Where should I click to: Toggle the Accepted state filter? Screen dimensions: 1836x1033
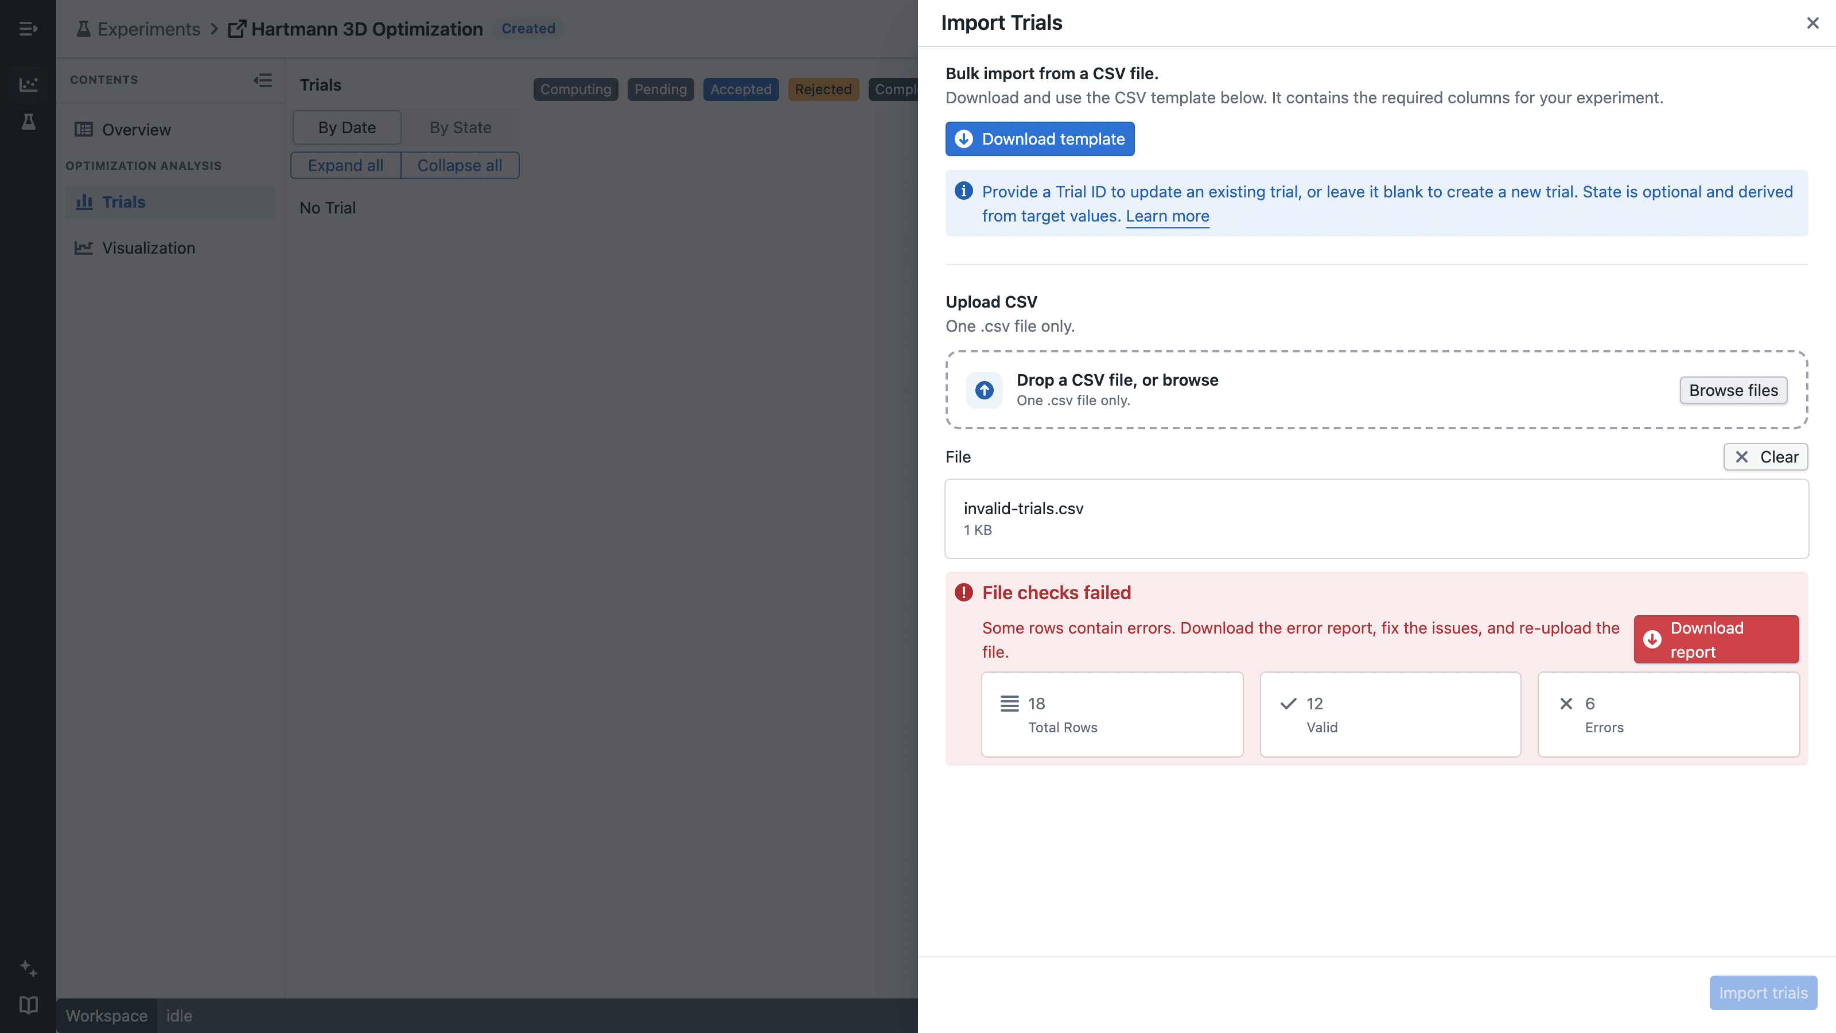[x=741, y=89]
